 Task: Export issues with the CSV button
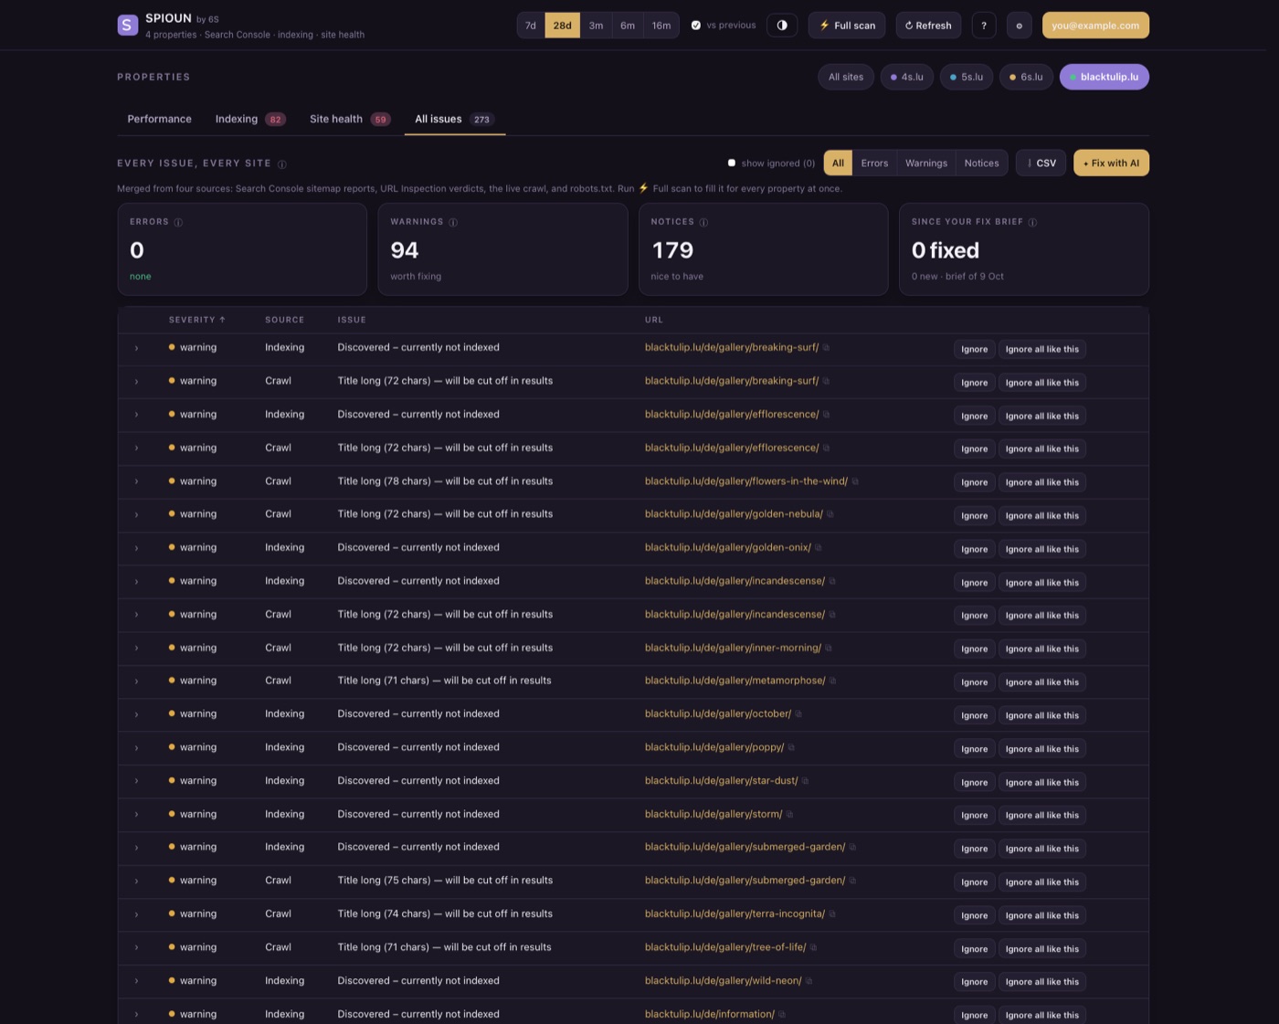pos(1041,163)
